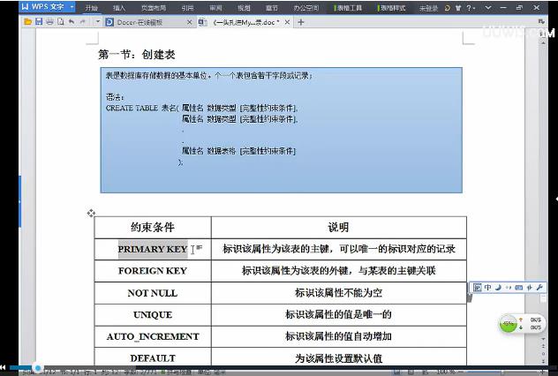Switch to the 开始 ribbon tab
558x376 pixels.
[x=92, y=8]
